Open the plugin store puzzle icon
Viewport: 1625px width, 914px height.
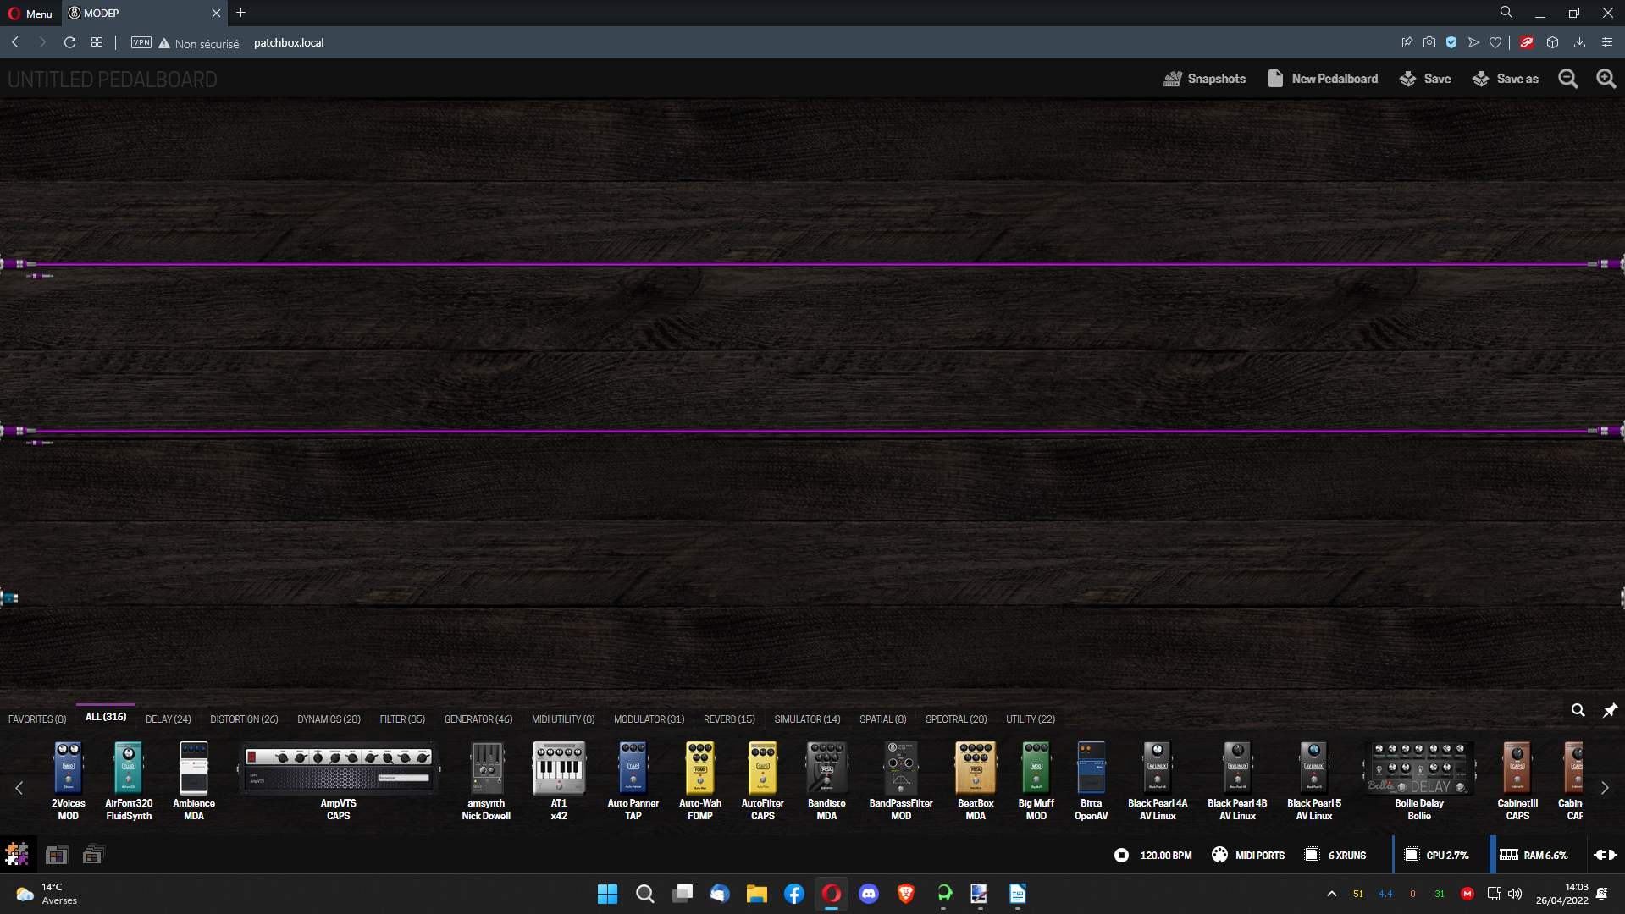pos(17,855)
